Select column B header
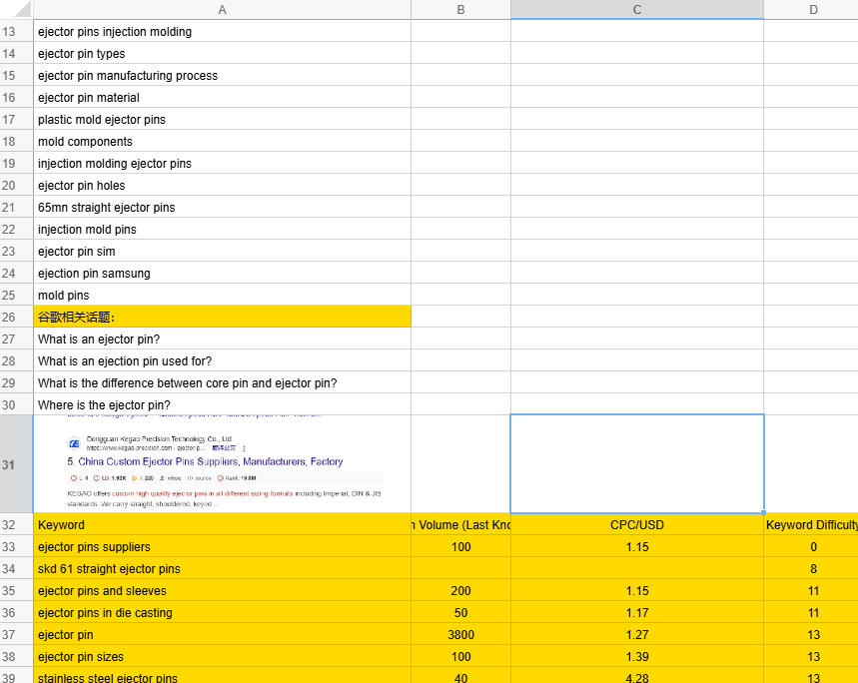Screen dimensions: 858x683 point(460,10)
